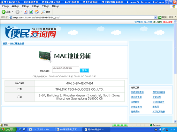
Task: Click the keyboard tray icon near clock
Action: [x=156, y=130]
